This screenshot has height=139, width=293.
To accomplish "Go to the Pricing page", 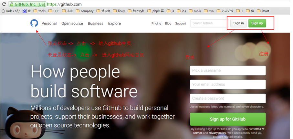I will click(x=156, y=23).
